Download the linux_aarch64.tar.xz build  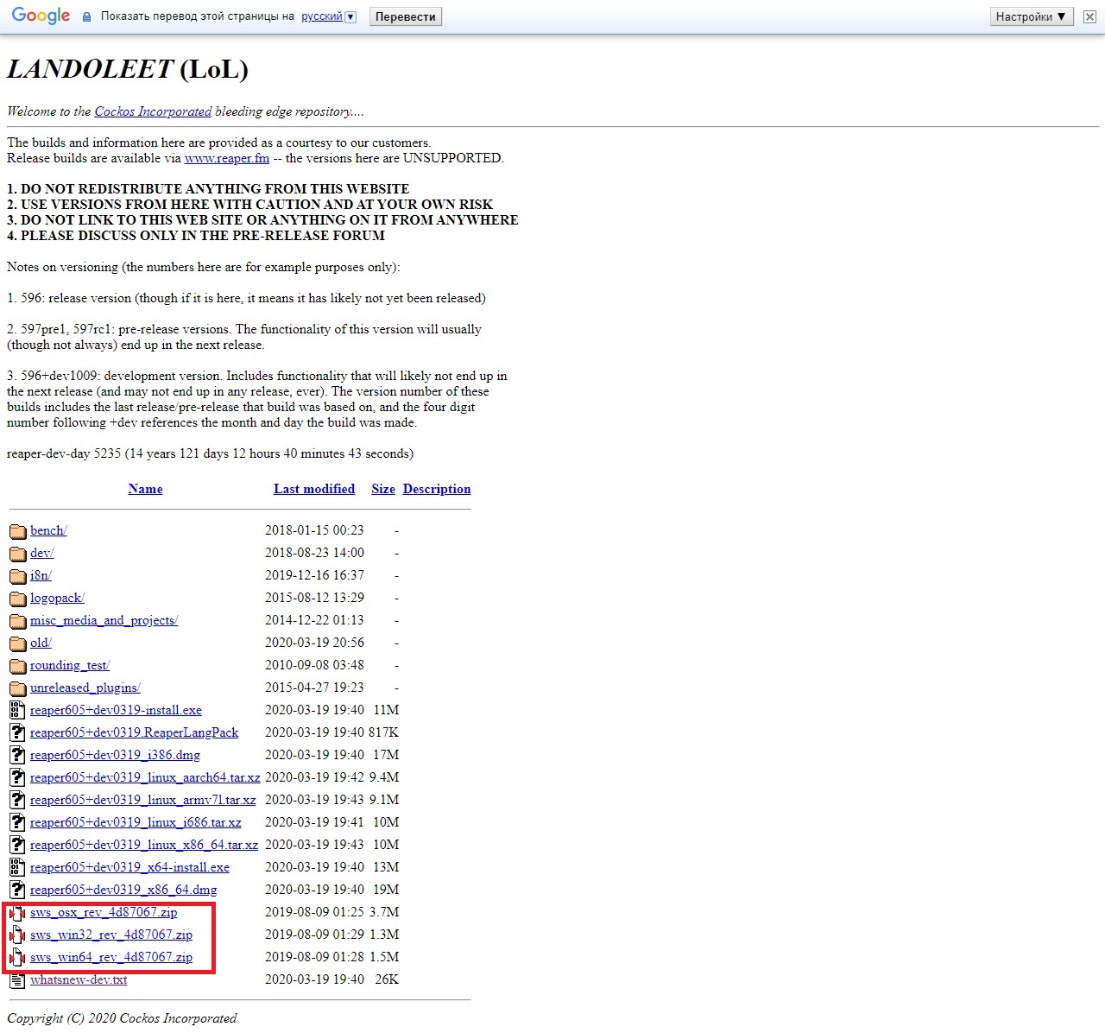145,777
